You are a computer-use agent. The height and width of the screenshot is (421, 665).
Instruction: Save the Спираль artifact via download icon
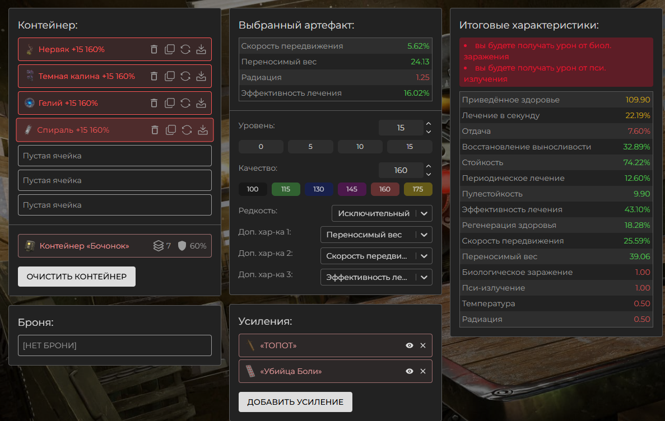(202, 130)
